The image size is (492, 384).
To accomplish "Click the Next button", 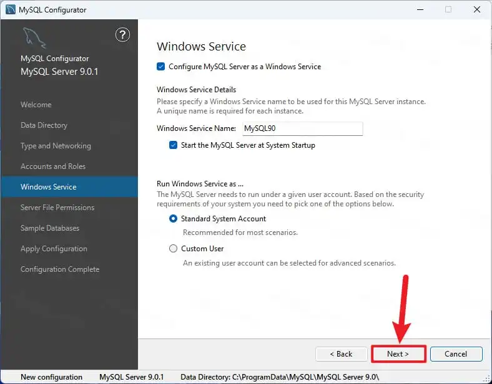I will point(398,354).
